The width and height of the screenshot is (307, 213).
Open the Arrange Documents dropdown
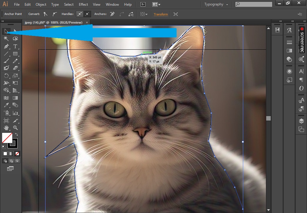click(x=156, y=4)
